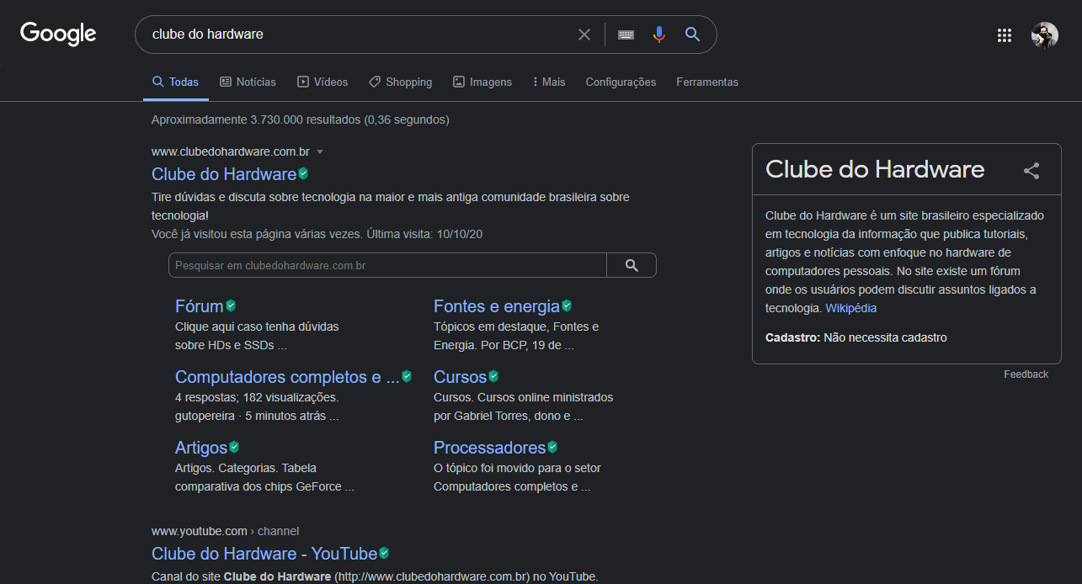Follow the Wikipédia link in knowledge panel
1082x584 pixels.
851,308
